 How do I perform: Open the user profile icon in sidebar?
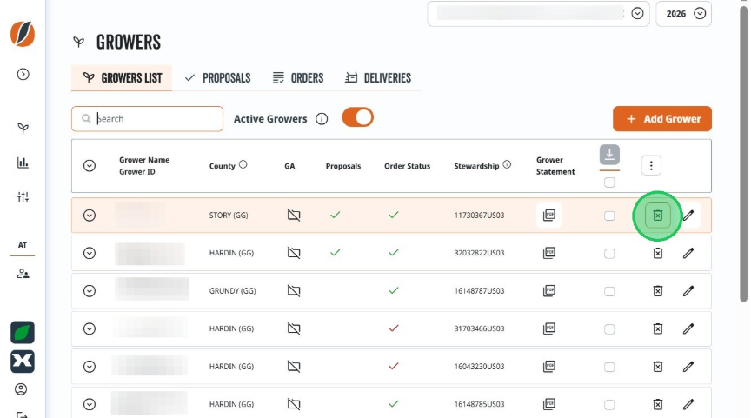click(x=21, y=388)
